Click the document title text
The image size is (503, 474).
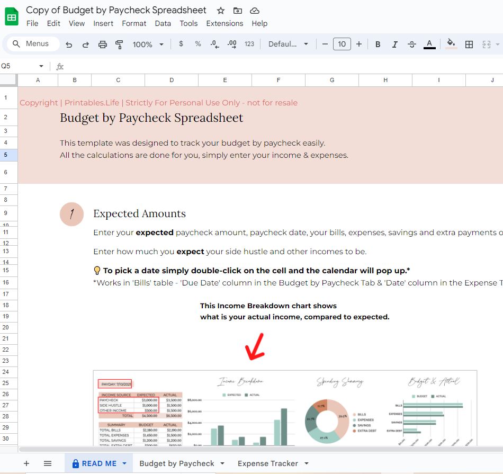(x=116, y=10)
